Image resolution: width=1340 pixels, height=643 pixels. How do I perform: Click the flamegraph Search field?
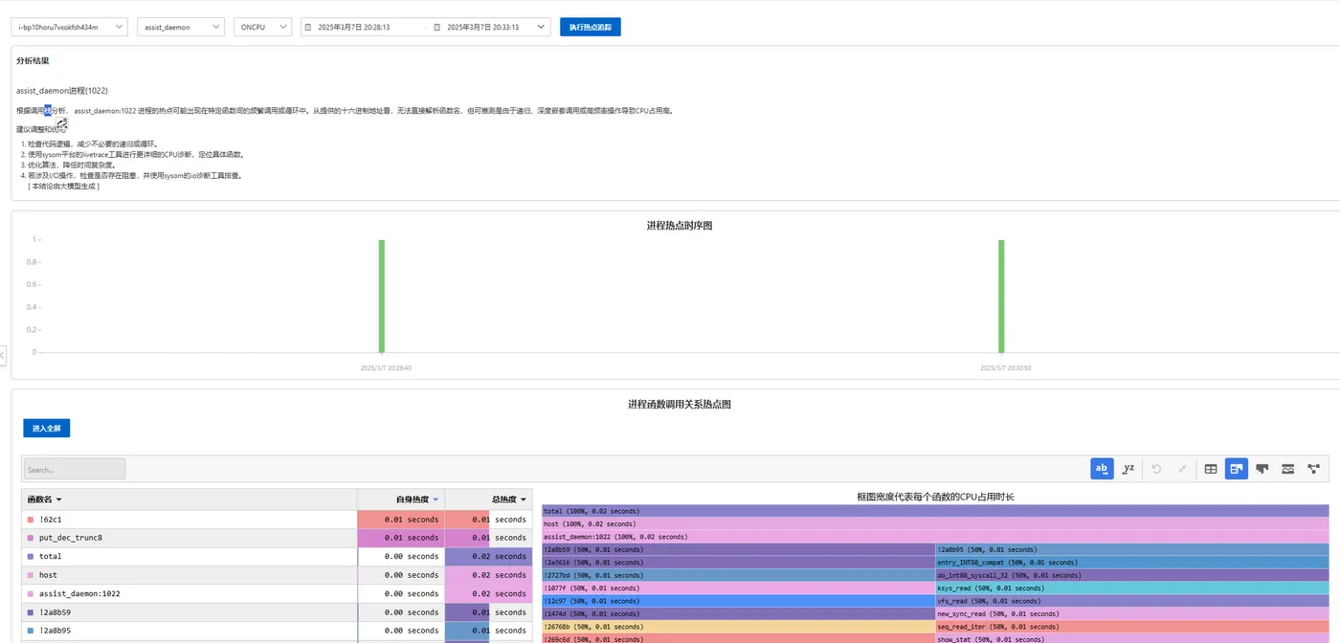tap(75, 469)
